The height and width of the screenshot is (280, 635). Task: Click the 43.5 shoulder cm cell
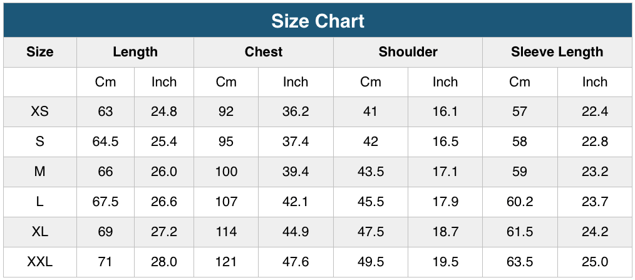pos(371,172)
